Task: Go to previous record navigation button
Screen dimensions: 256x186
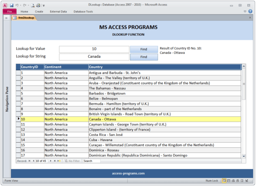Action: click(33, 161)
